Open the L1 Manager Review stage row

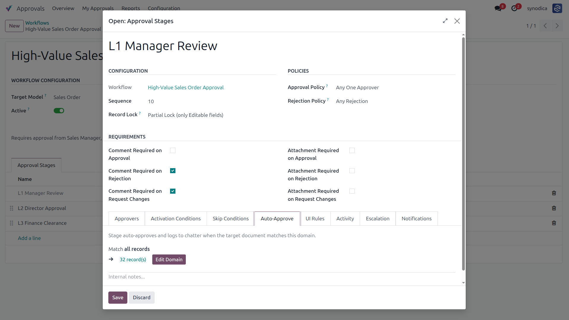[x=40, y=193]
